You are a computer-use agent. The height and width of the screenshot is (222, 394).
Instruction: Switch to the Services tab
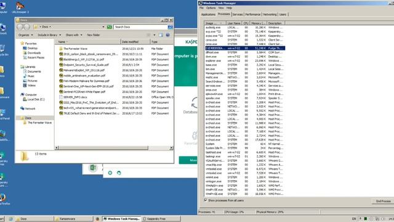click(238, 15)
